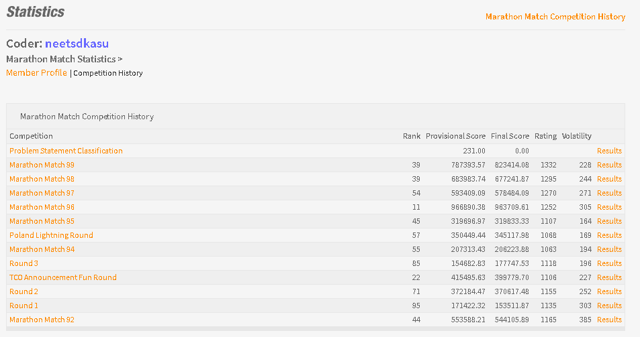Open Problem Statement Classification competition
This screenshot has width=640, height=337.
pyautogui.click(x=66, y=151)
